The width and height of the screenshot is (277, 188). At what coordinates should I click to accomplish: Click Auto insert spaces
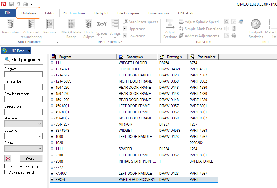(140, 22)
